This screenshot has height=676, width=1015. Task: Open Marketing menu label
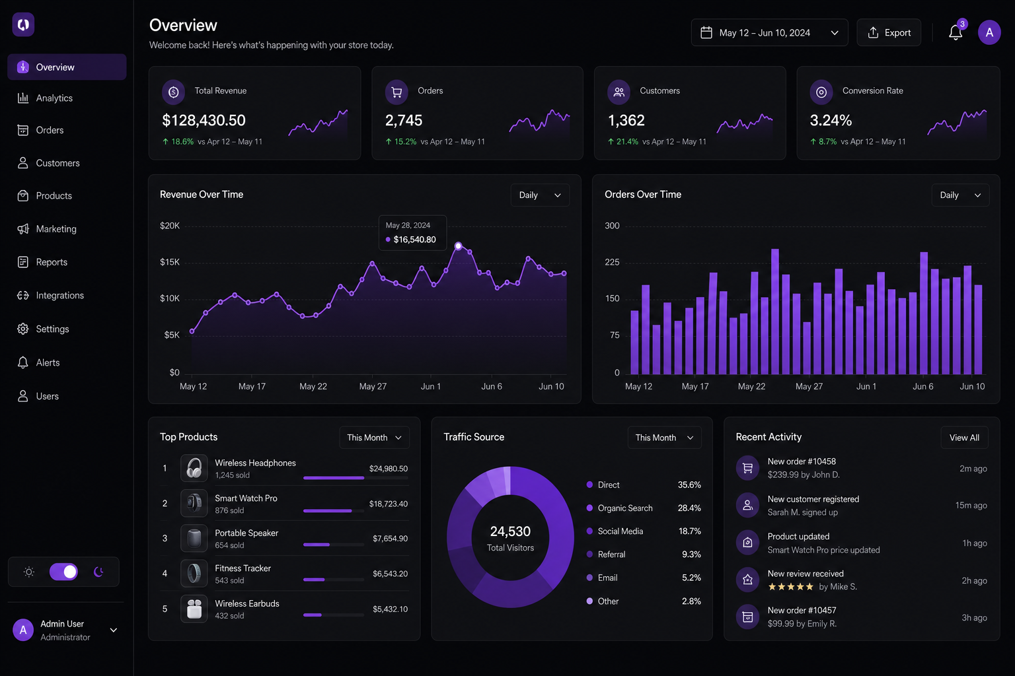coord(56,229)
